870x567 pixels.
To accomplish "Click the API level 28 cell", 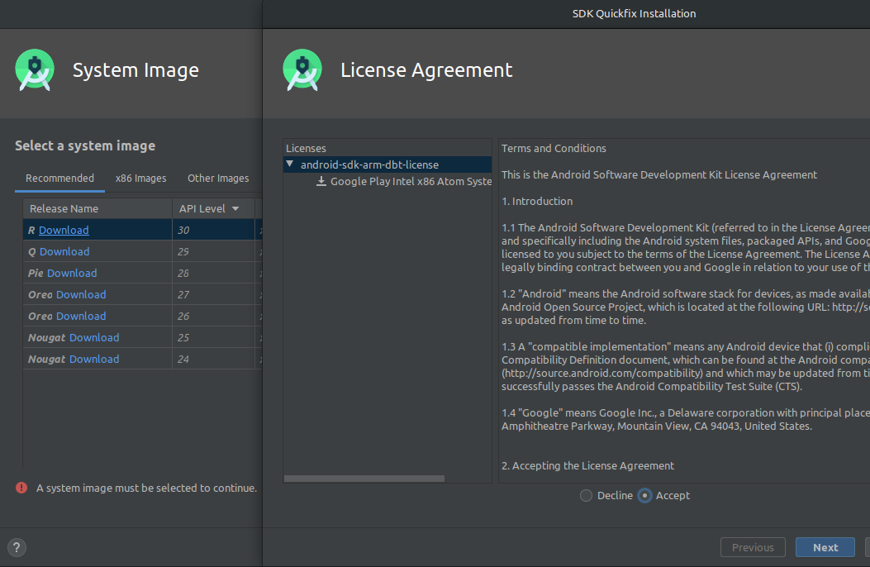I will pos(214,273).
